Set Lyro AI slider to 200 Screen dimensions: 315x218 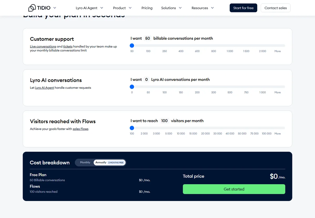point(197,92)
